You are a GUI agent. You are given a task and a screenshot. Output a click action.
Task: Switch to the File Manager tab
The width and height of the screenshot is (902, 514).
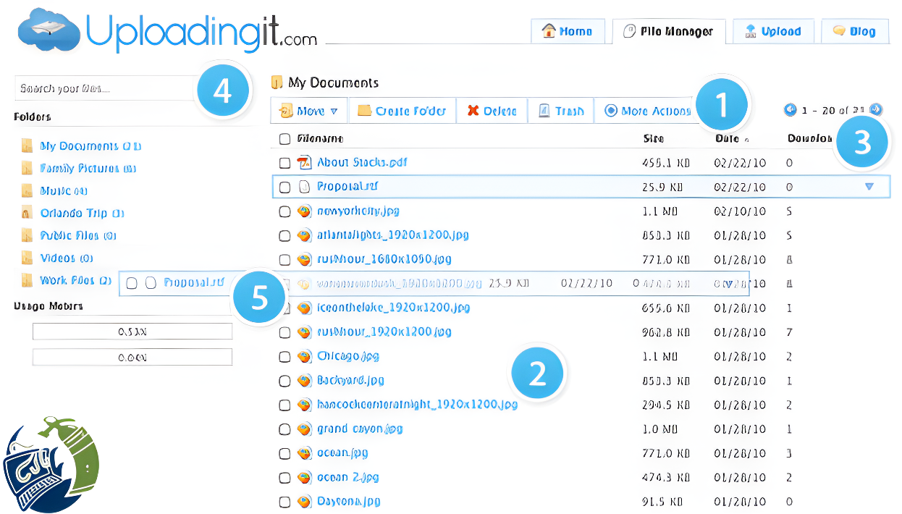click(x=668, y=31)
